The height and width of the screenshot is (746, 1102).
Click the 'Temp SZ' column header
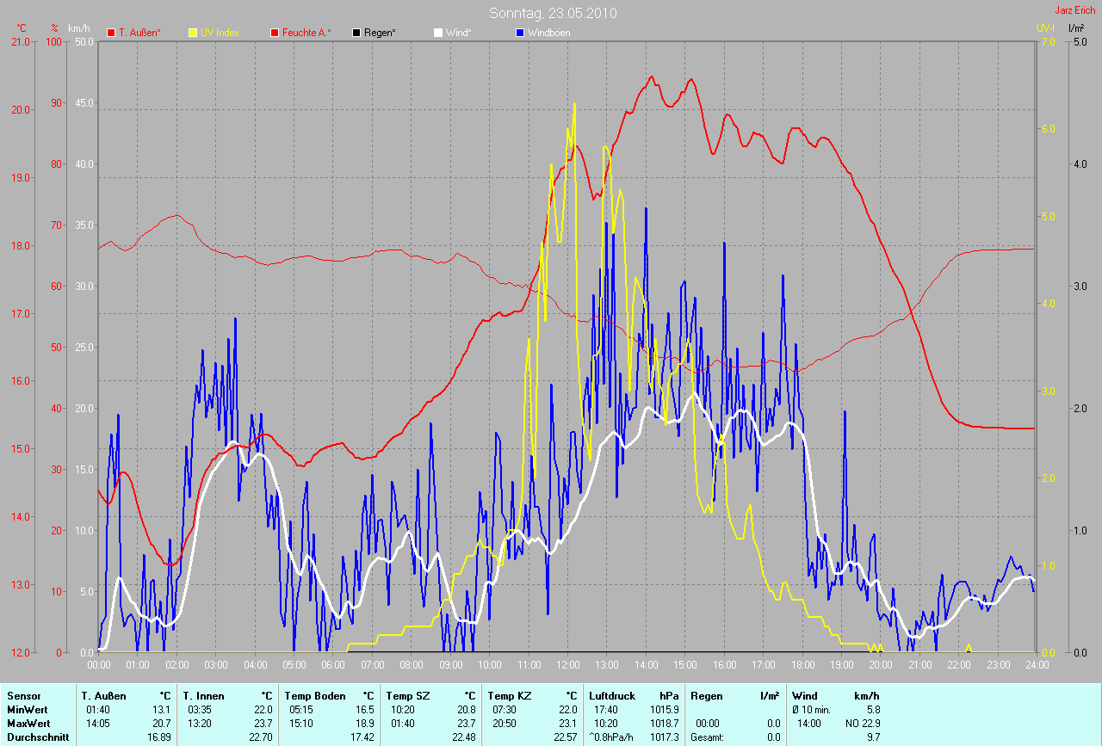click(x=406, y=695)
